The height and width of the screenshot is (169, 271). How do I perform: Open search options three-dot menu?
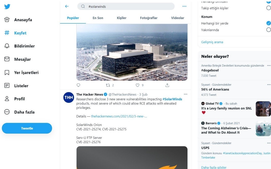(184, 6)
